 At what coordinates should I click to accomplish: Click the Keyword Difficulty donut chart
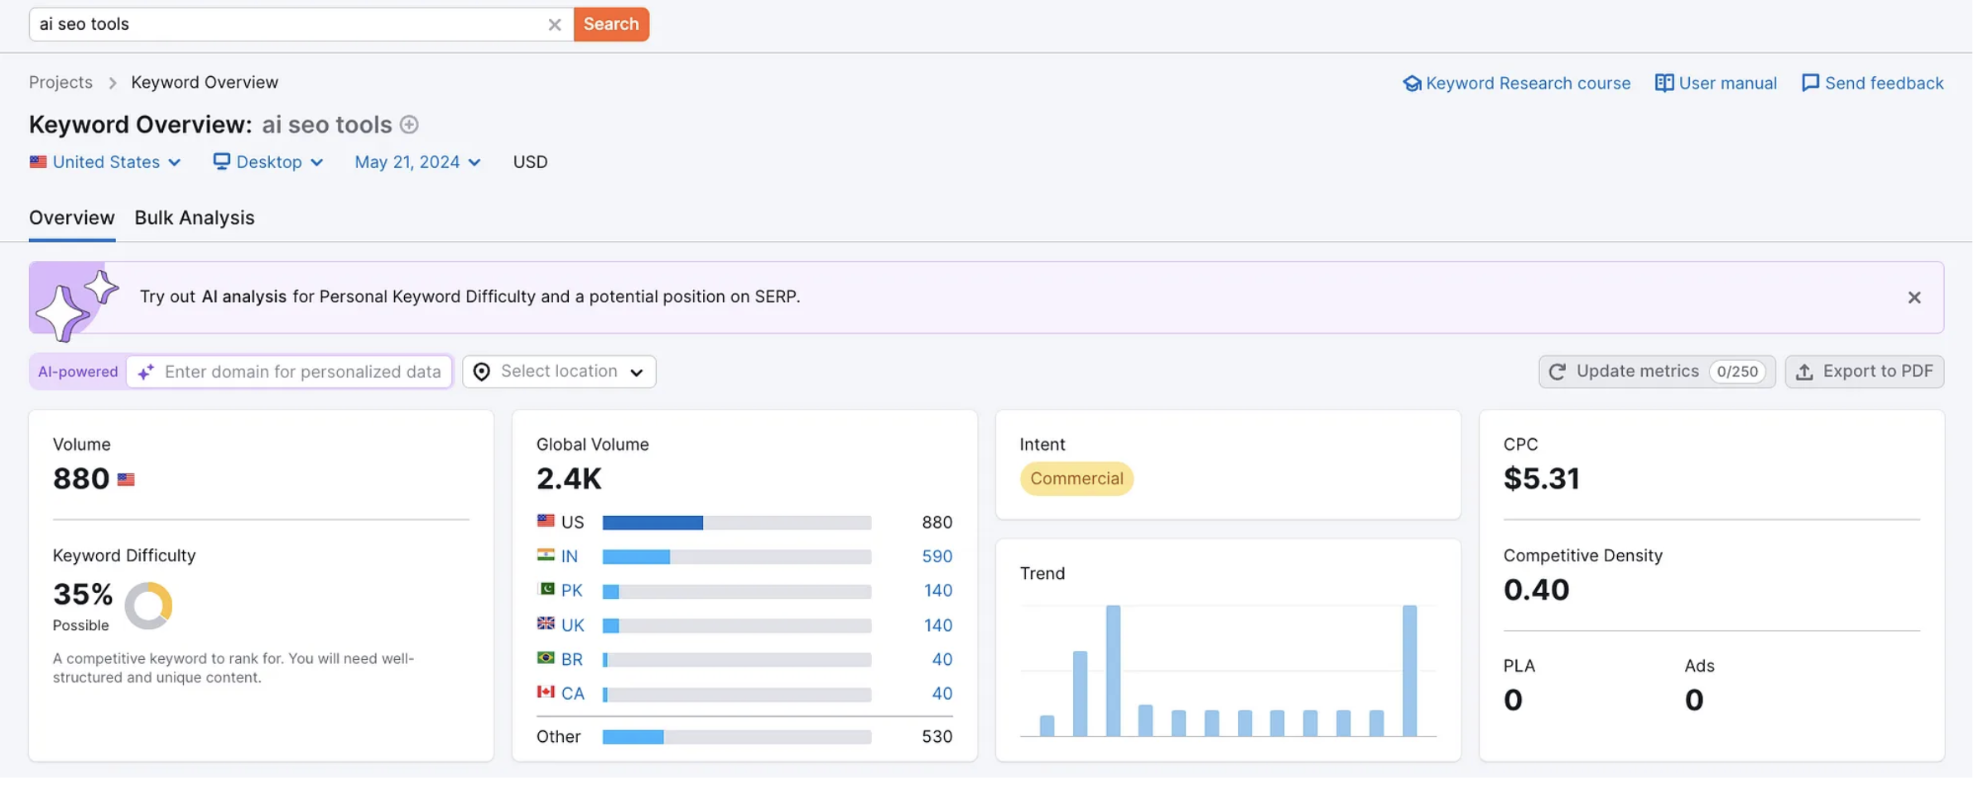coord(148,606)
